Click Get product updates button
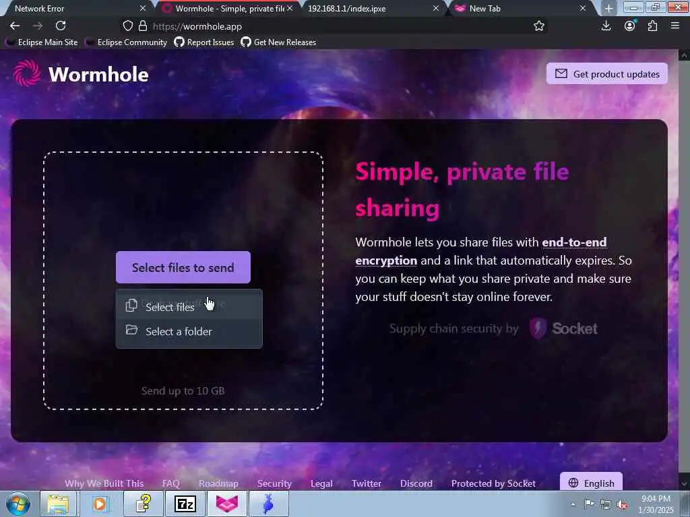690x517 pixels. click(x=607, y=74)
